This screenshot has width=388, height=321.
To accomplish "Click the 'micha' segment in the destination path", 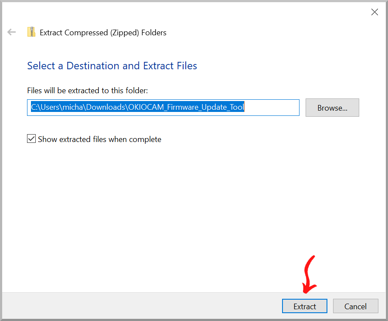I will tap(72, 107).
